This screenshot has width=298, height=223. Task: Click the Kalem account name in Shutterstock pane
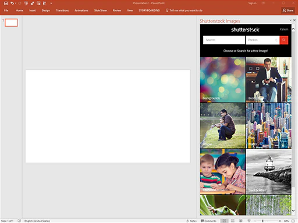coord(284,30)
